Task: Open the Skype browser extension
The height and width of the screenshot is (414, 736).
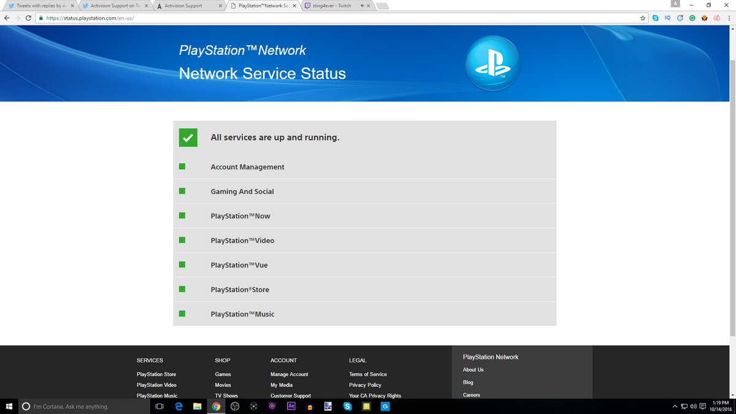Action: tap(656, 18)
